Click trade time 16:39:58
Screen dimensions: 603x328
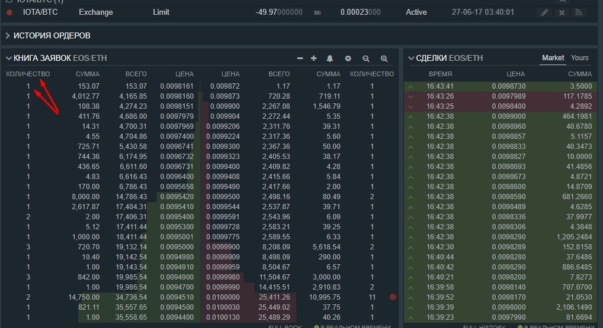pyautogui.click(x=440, y=287)
